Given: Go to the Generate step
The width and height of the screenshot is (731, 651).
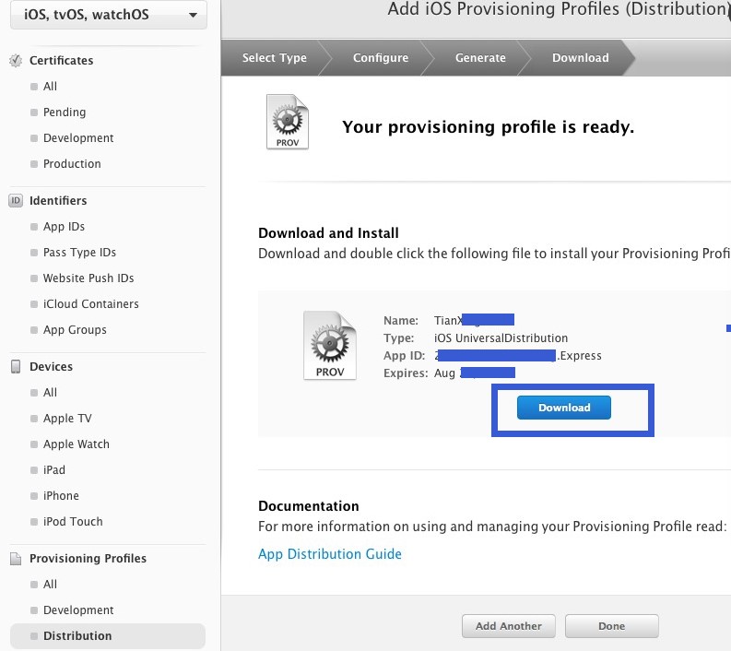Looking at the screenshot, I should (x=480, y=58).
